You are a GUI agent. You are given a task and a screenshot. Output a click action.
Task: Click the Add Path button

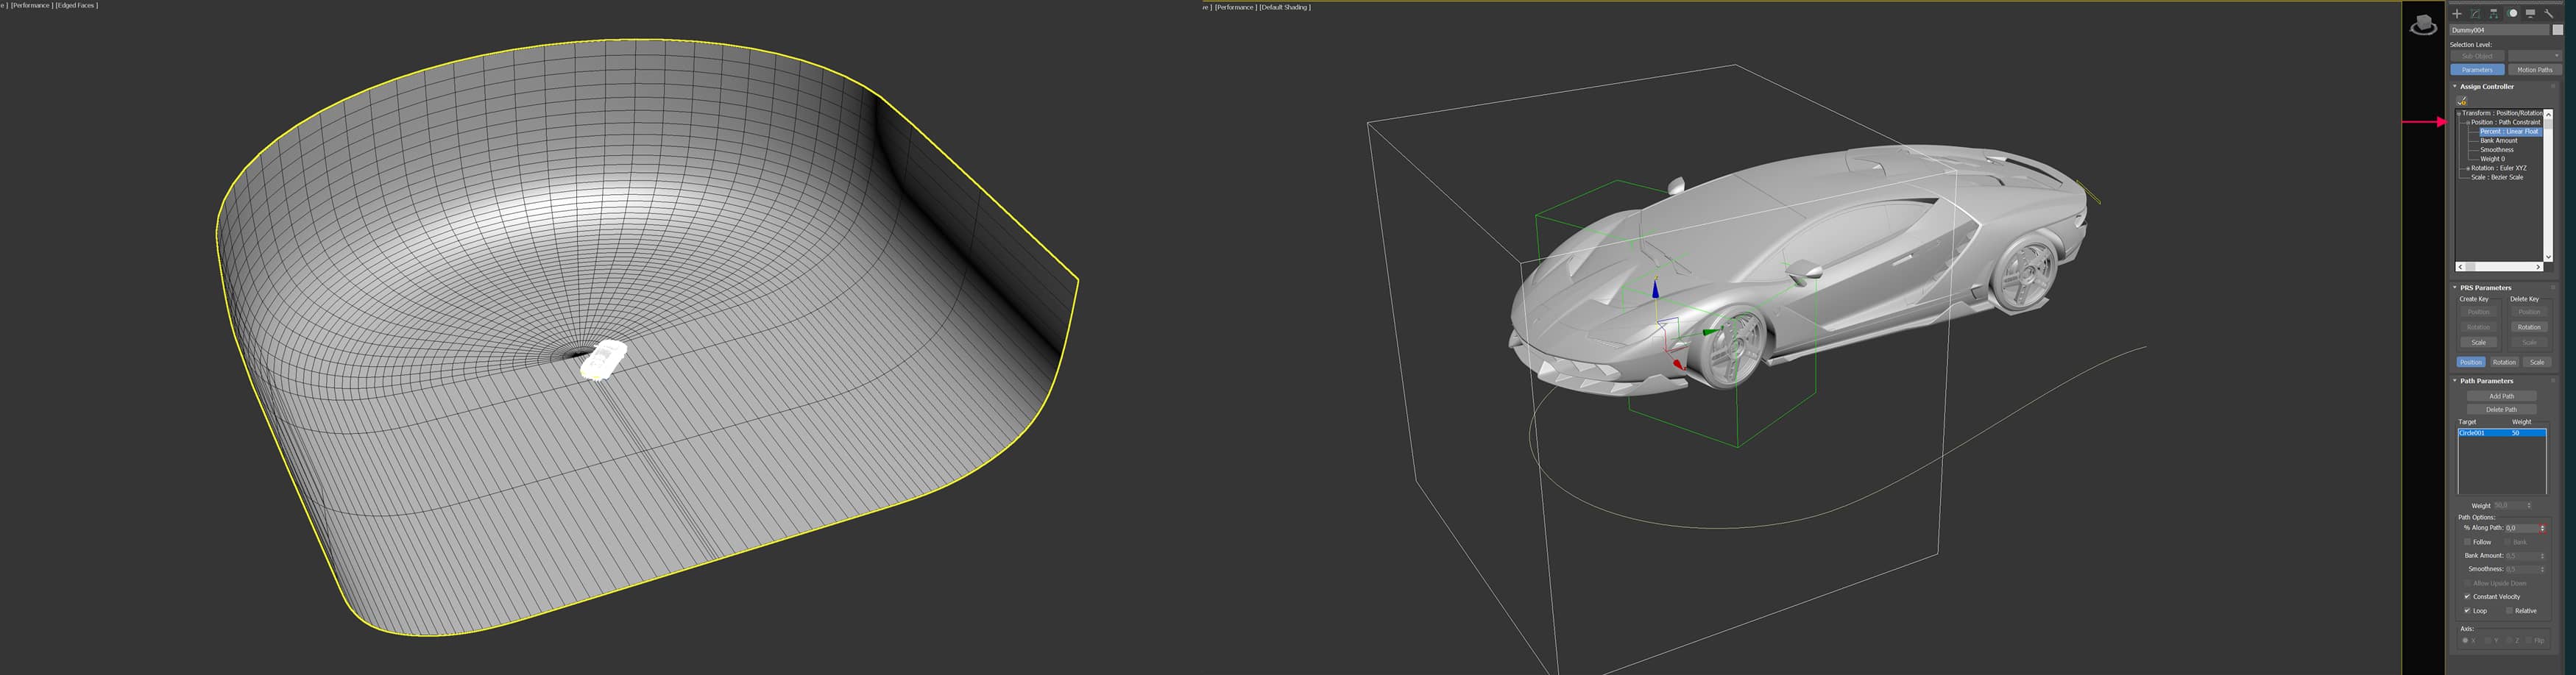tap(2501, 396)
